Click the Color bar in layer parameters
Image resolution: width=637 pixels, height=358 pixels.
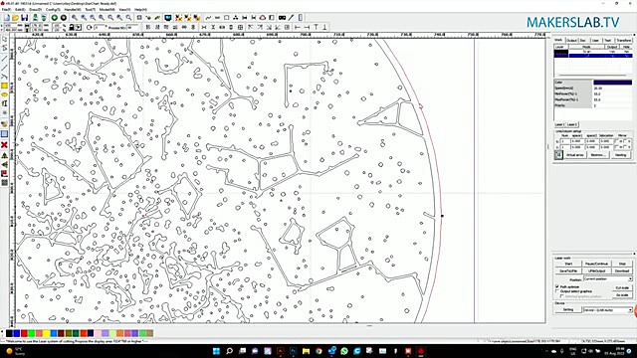[613, 83]
